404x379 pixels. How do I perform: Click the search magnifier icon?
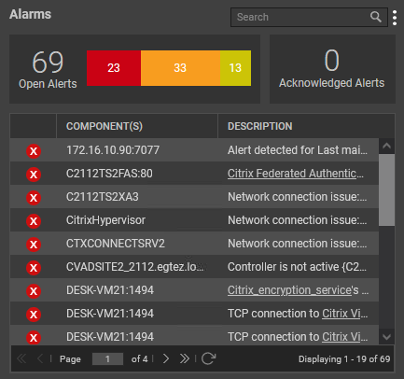(x=376, y=17)
